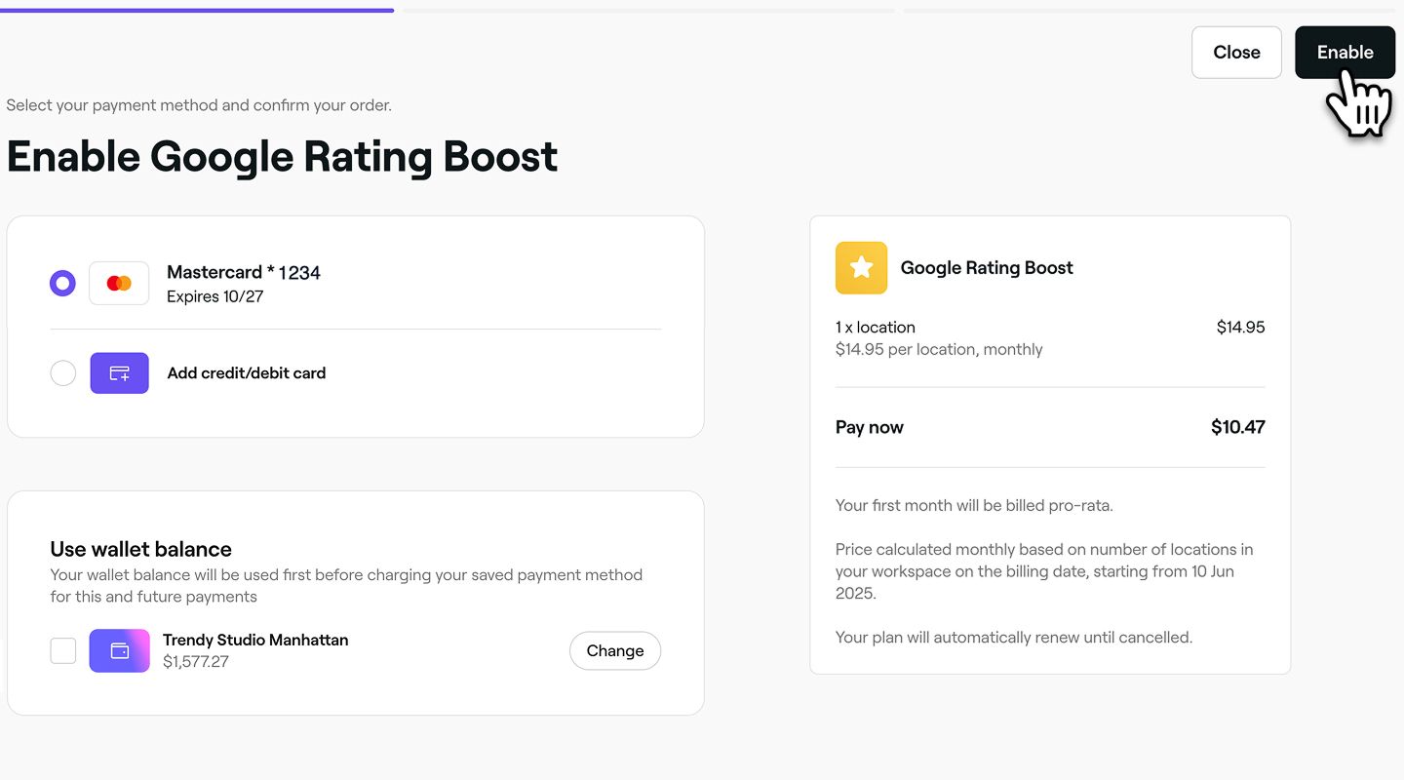Click the select payment method instruction text

tap(199, 105)
